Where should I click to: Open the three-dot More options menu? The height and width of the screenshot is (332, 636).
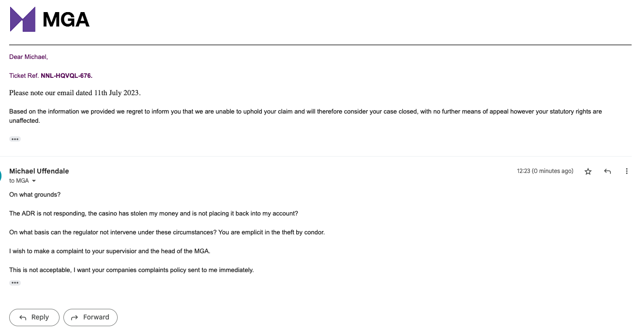627,172
